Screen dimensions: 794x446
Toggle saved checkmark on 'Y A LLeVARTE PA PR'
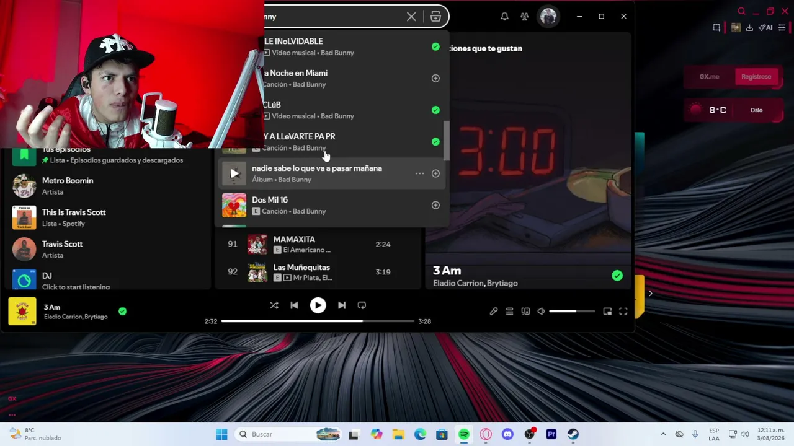click(435, 141)
